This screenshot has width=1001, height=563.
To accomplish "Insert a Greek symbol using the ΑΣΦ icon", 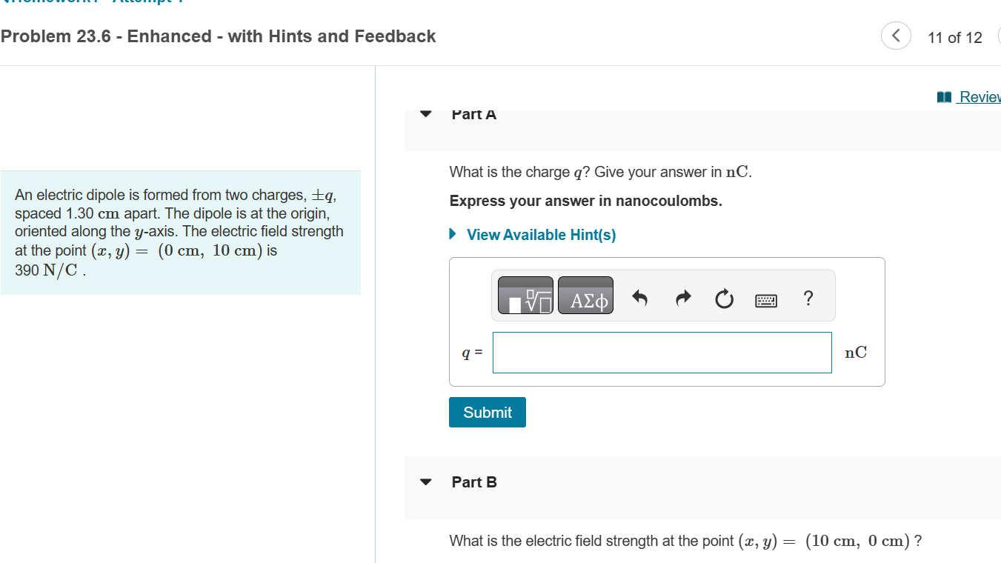I will (585, 296).
